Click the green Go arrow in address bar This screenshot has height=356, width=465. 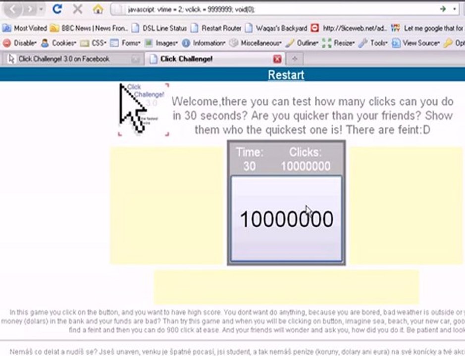443,9
